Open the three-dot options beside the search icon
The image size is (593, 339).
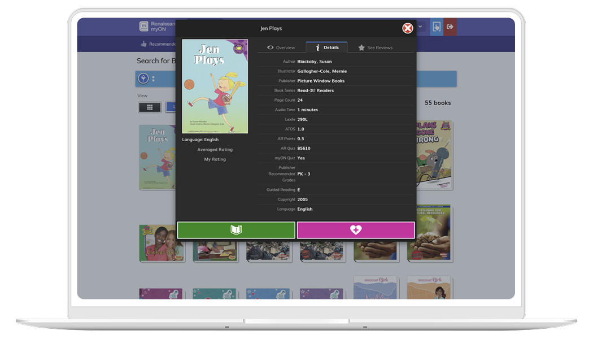pyautogui.click(x=153, y=79)
